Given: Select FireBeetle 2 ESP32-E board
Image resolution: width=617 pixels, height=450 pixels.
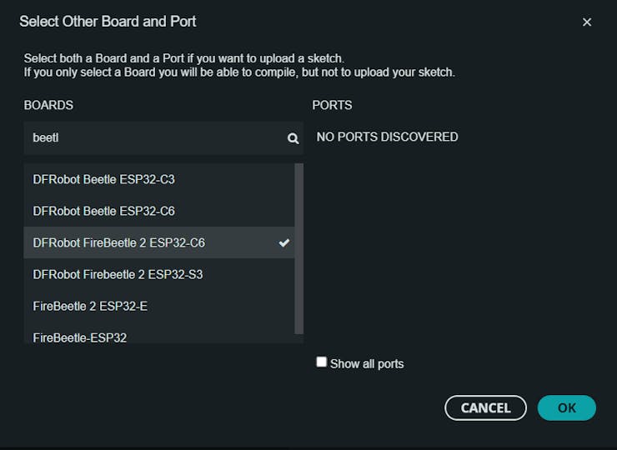Looking at the screenshot, I should [x=90, y=306].
